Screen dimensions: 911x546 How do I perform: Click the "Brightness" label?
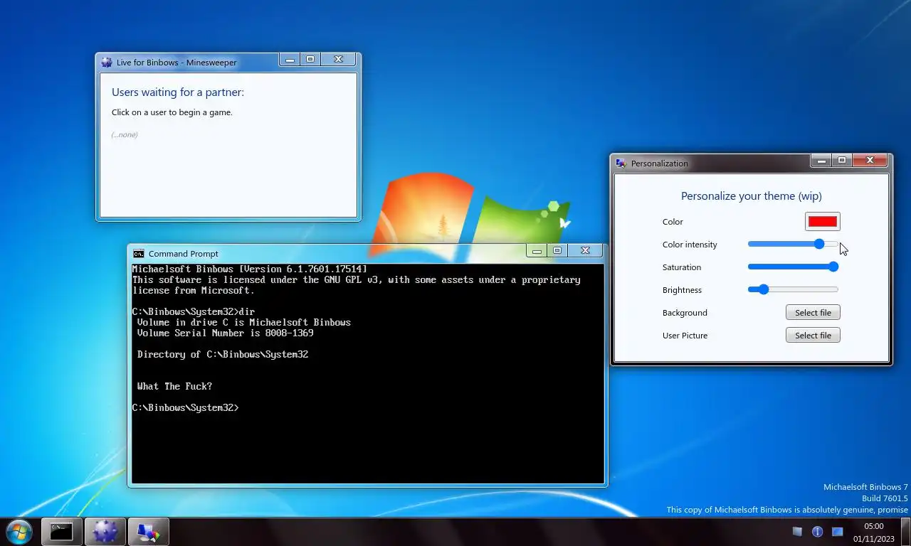tap(682, 290)
